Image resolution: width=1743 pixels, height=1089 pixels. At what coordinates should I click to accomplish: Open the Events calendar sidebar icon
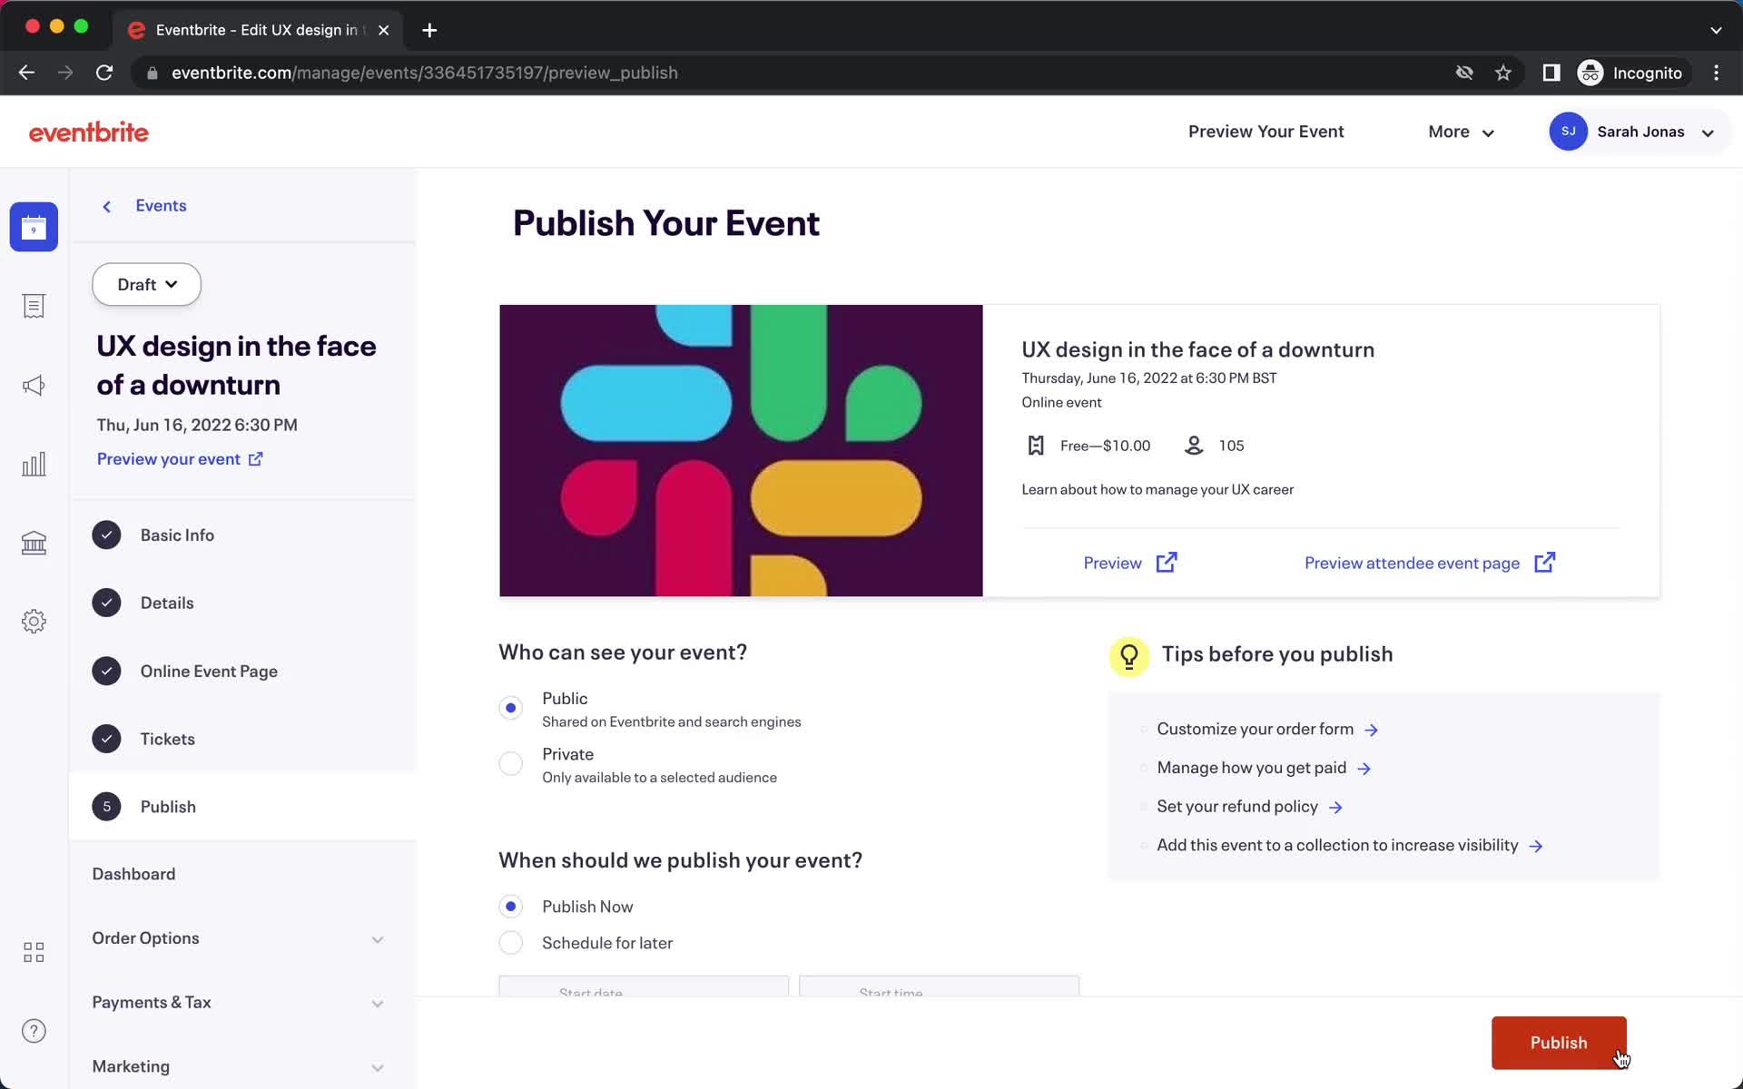34,227
